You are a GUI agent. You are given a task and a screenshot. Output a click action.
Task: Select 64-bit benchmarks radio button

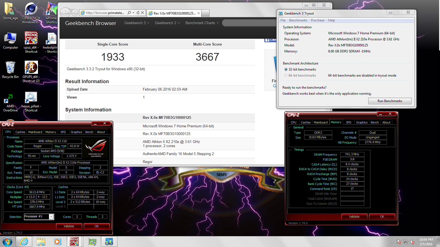click(286, 75)
